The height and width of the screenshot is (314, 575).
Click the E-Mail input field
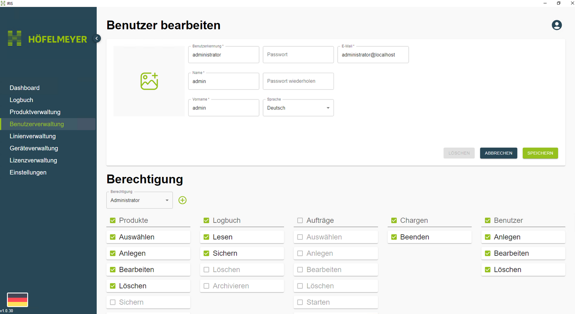(x=373, y=55)
